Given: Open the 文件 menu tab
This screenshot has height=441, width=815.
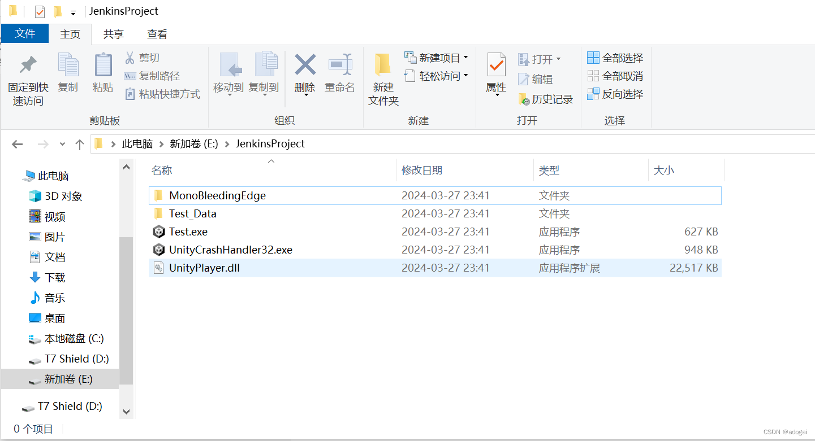Looking at the screenshot, I should (x=25, y=34).
